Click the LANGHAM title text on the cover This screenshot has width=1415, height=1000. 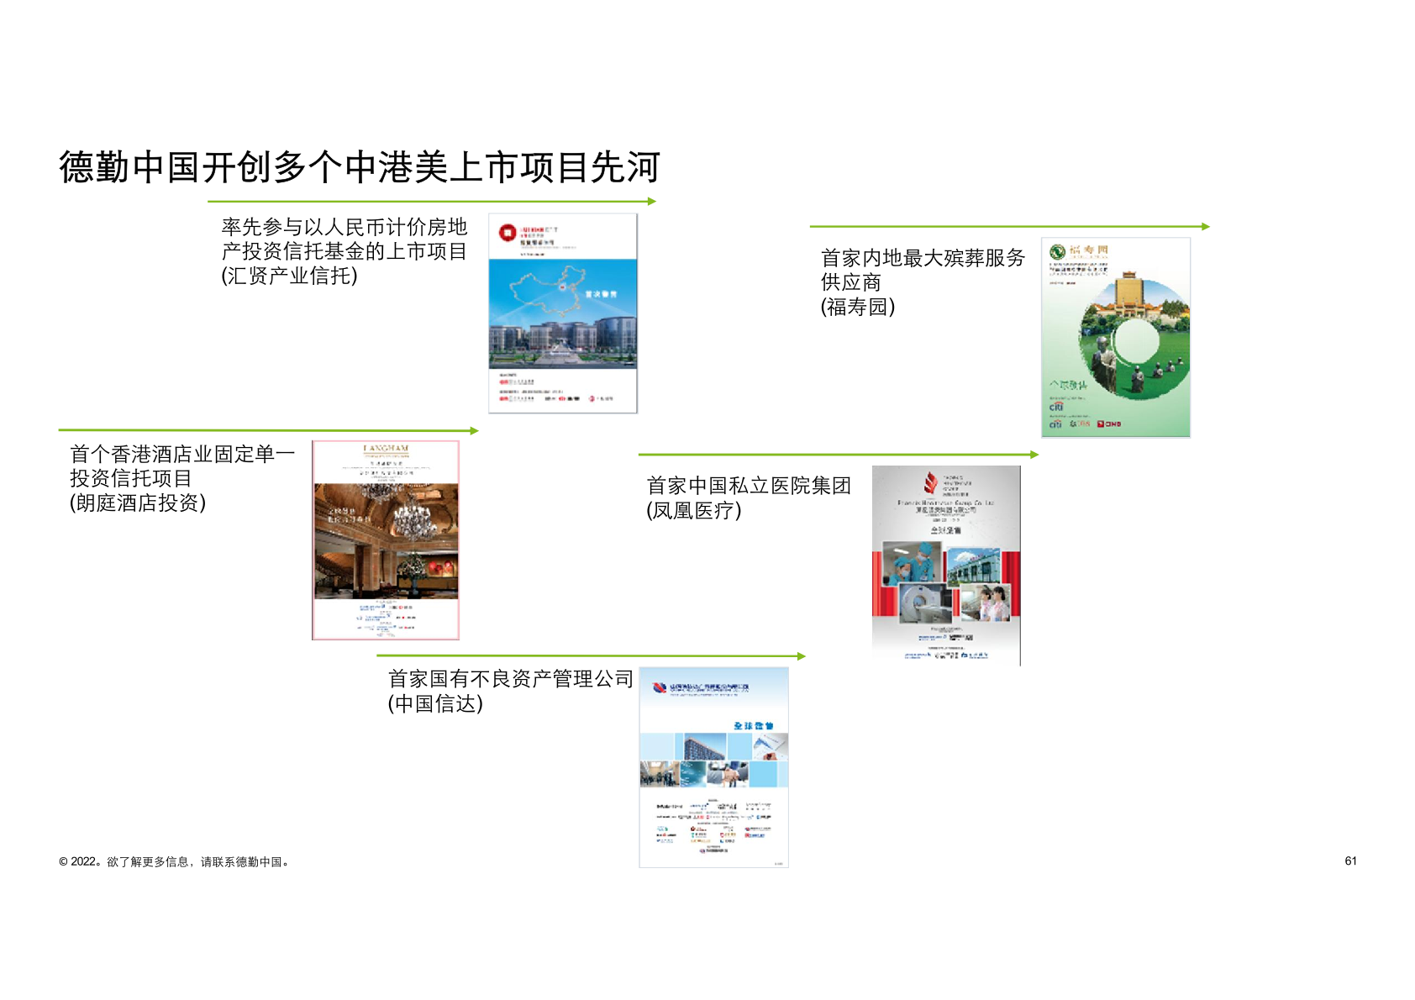click(386, 449)
